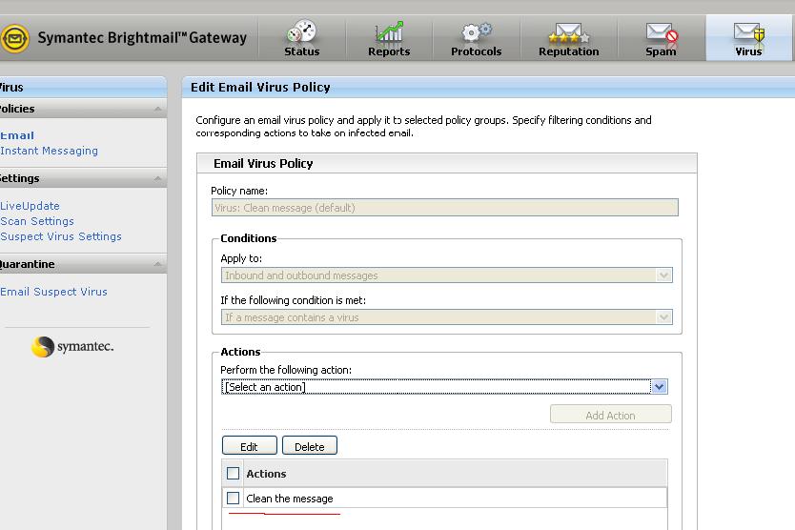This screenshot has height=530, width=795.
Task: Collapse the Settings sidebar section
Action: [157, 179]
